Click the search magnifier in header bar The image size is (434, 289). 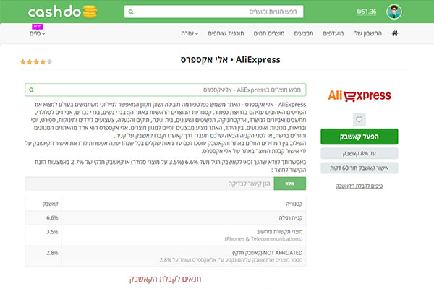pos(131,12)
